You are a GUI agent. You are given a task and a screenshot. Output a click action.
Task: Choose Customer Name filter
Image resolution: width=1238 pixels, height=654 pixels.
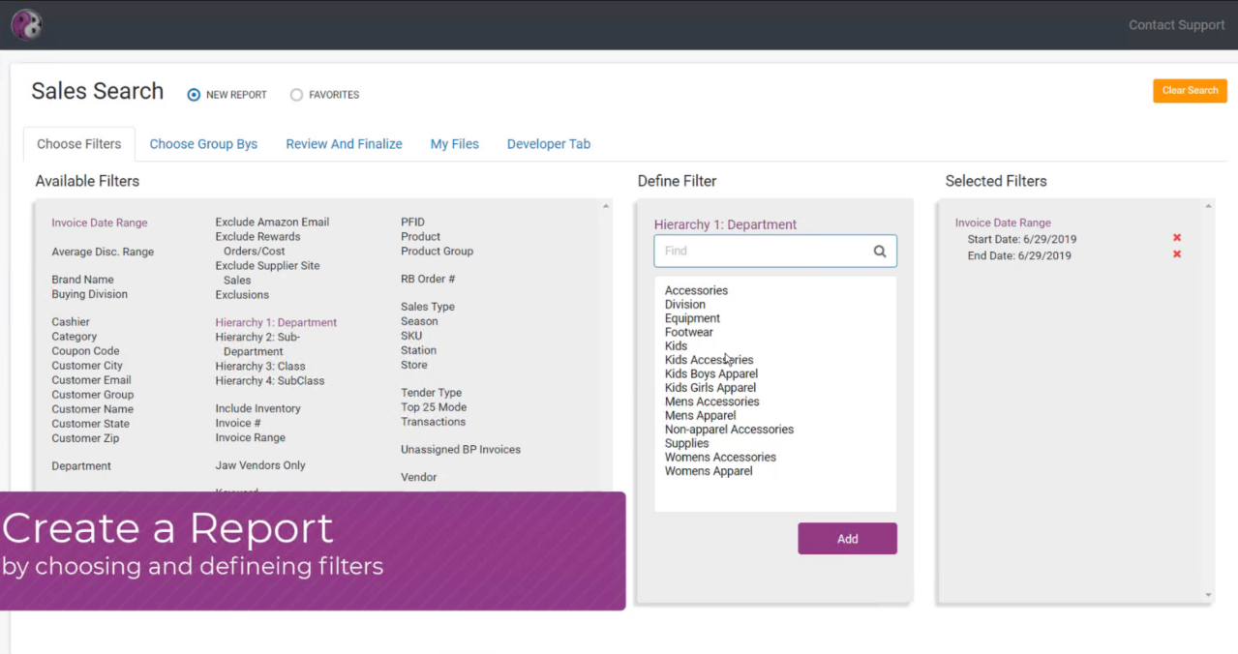pyautogui.click(x=91, y=409)
